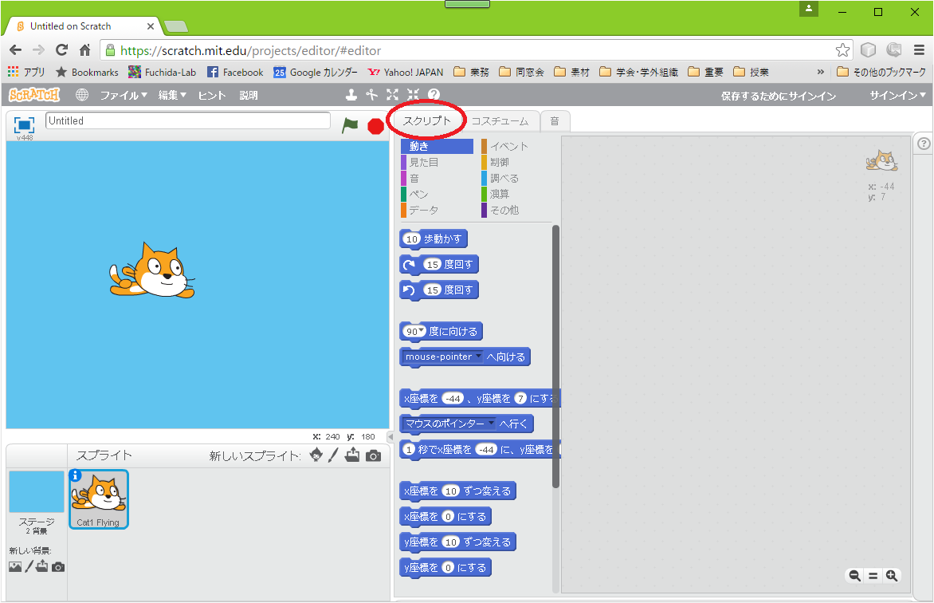
Task: Open the ファイル menu
Action: [123, 95]
